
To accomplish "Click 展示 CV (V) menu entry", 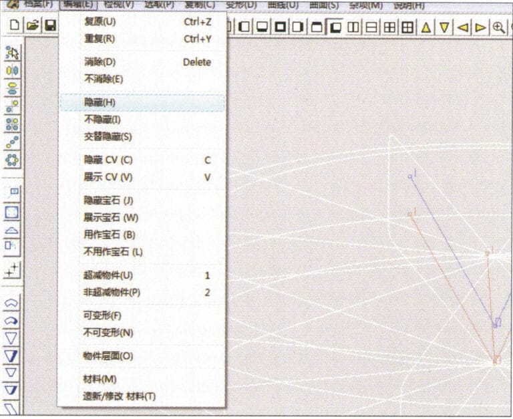I will click(142, 177).
